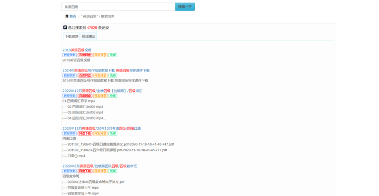Open the 2020年12月英语四级 有道四级 result

tap(102, 128)
